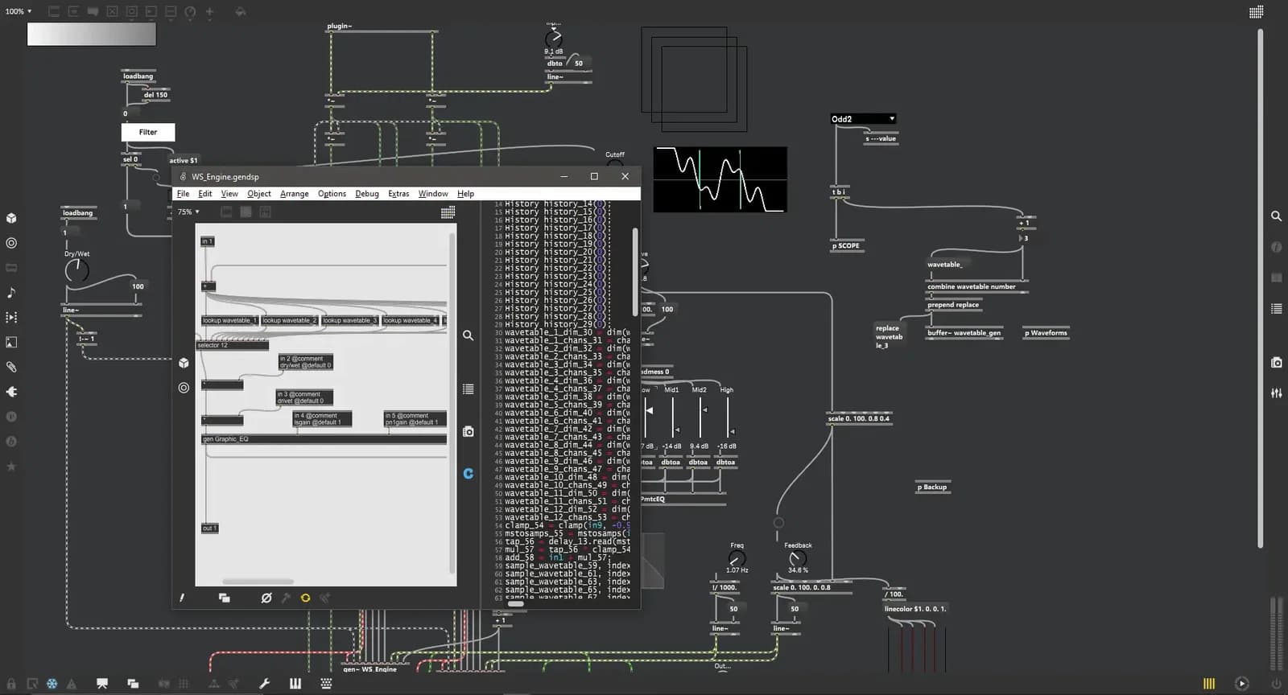This screenshot has width=1288, height=695.
Task: Open the mixer sliders icon in right sidebar
Action: [x=1276, y=393]
